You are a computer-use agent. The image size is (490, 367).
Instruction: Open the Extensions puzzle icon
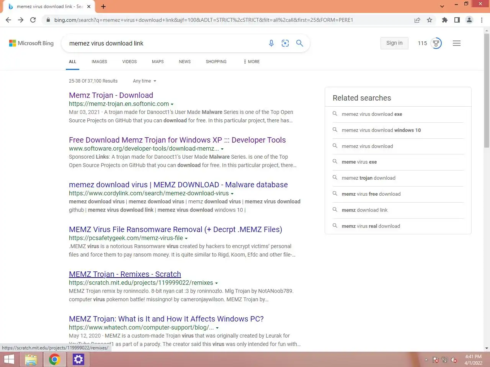pos(444,20)
